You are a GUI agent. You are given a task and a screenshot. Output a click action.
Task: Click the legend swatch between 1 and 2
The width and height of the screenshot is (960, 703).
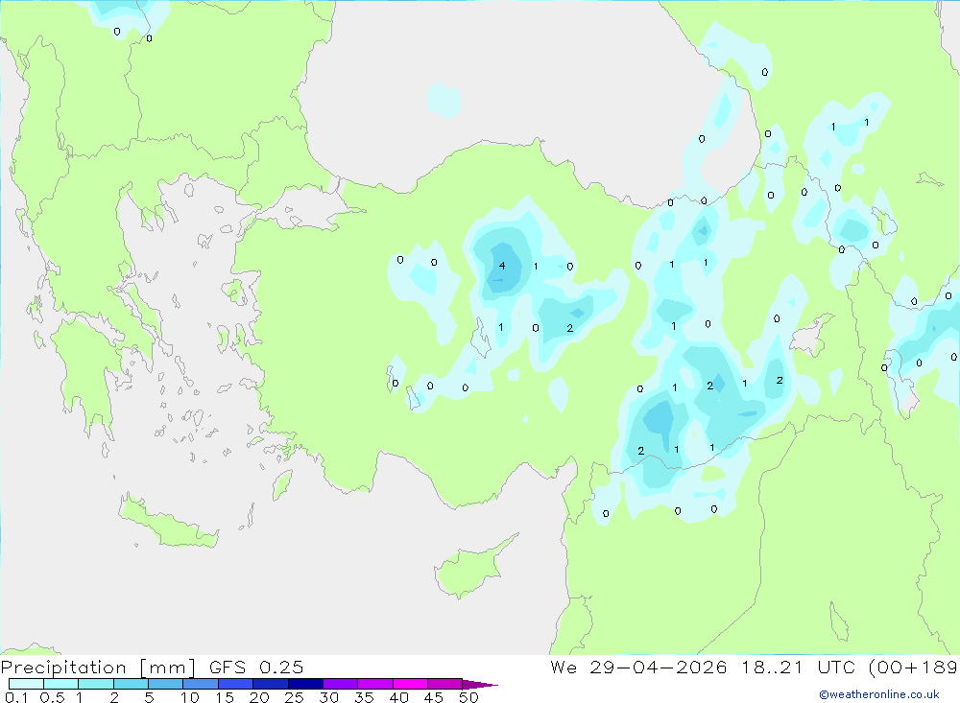[x=96, y=684]
